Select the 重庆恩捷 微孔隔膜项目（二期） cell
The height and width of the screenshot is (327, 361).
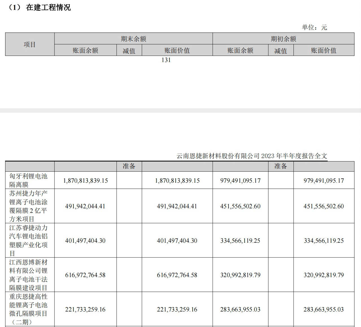[28, 309]
